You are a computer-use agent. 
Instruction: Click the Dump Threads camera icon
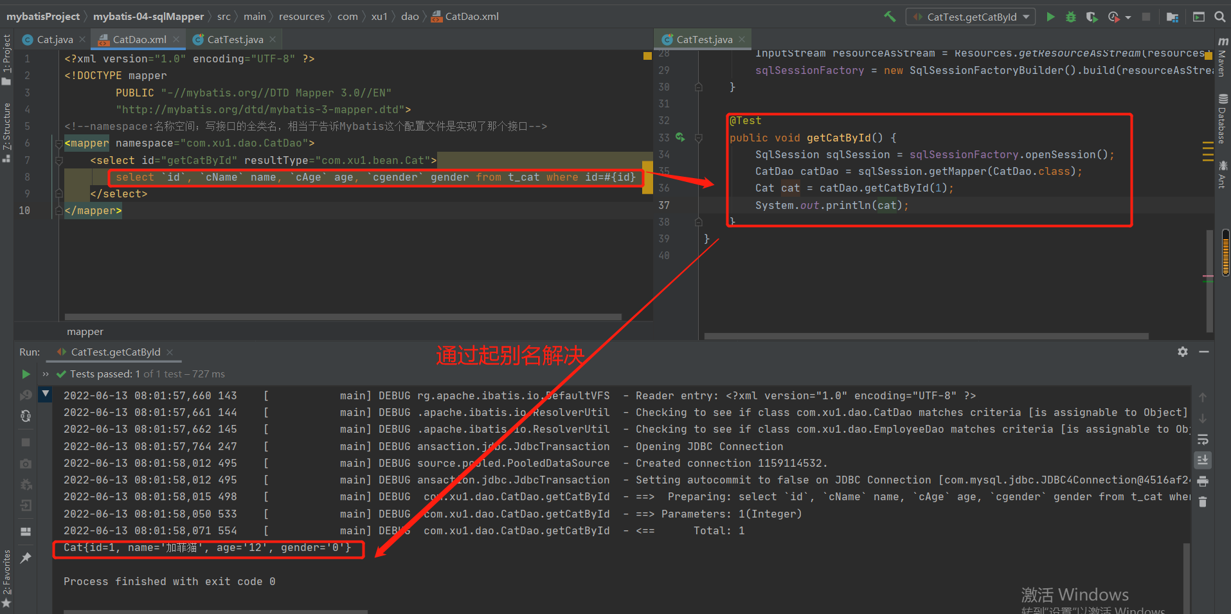26,464
